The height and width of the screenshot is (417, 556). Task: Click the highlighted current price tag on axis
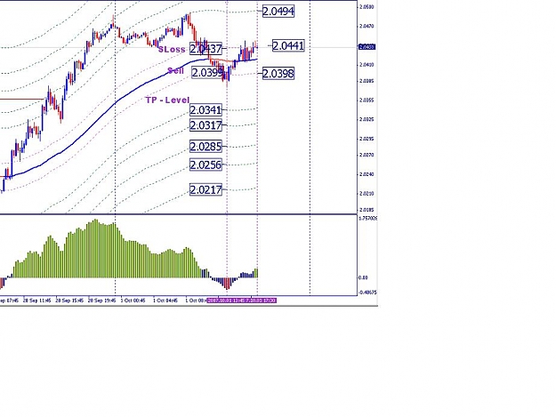(x=367, y=47)
